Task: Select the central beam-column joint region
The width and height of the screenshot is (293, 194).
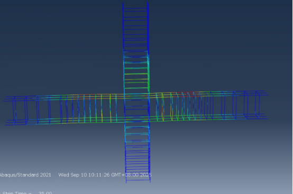Action: click(136, 107)
